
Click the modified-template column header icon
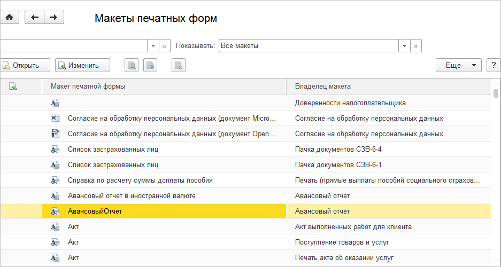coord(13,86)
